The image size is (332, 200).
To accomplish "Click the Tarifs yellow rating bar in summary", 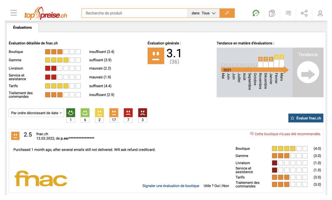I will (x=63, y=86).
